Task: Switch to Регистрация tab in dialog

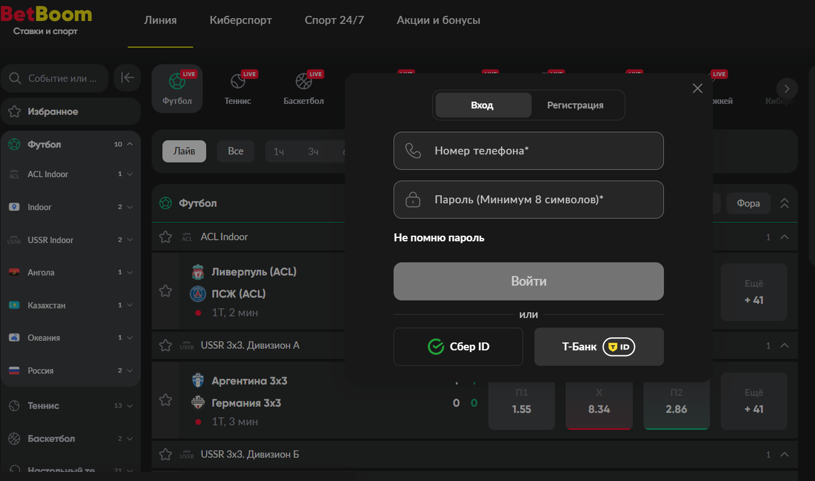Action: 575,105
